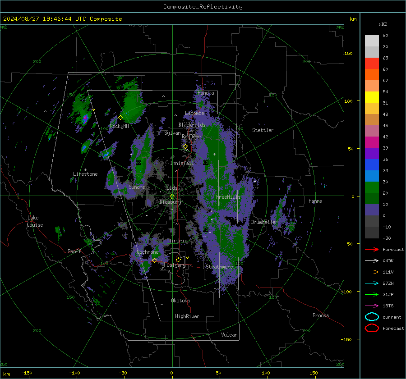Click the slate purple swatch between 10 and 0
The image size is (406, 379).
372,210
